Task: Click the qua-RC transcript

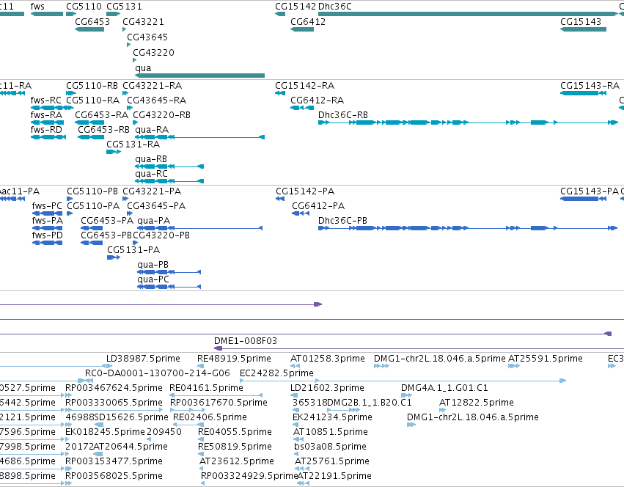Action: [x=169, y=181]
